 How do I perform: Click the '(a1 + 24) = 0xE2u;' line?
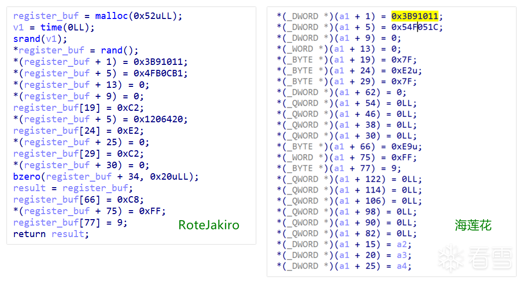point(349,70)
